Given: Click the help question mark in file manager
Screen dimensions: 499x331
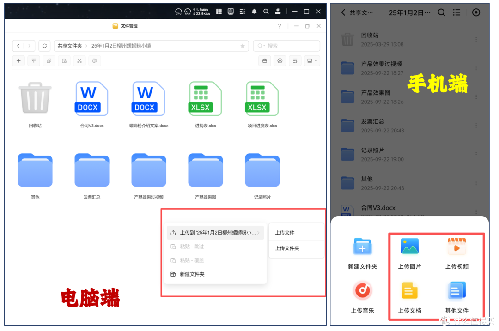Looking at the screenshot, I should [280, 26].
